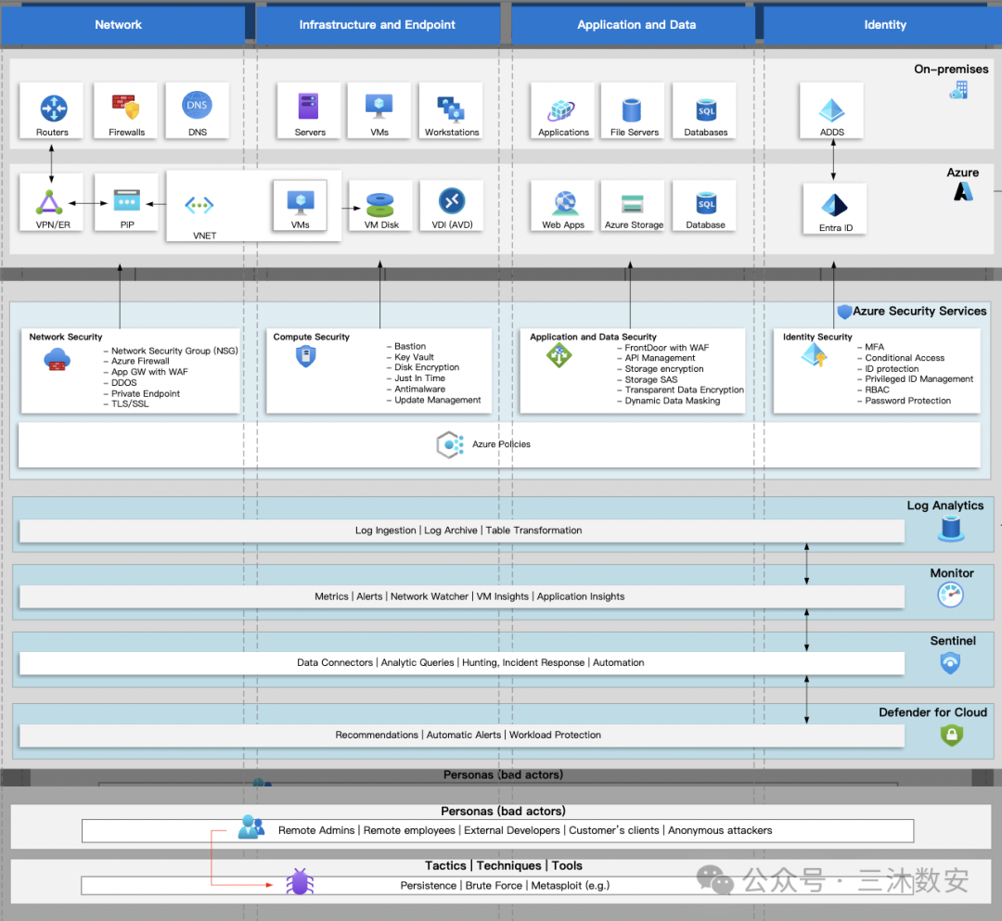The height and width of the screenshot is (921, 1002).
Task: Click the Key Vault list item
Action: pos(414,357)
